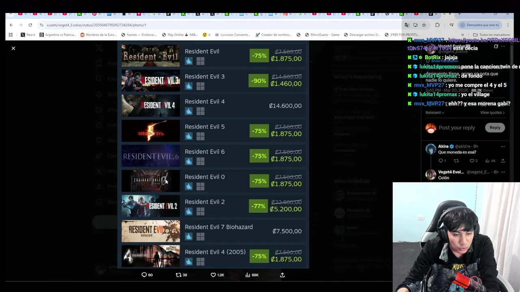This screenshot has height=292, width=520.
Task: Open the youtu.be link in stream chat
Action: [x=484, y=41]
